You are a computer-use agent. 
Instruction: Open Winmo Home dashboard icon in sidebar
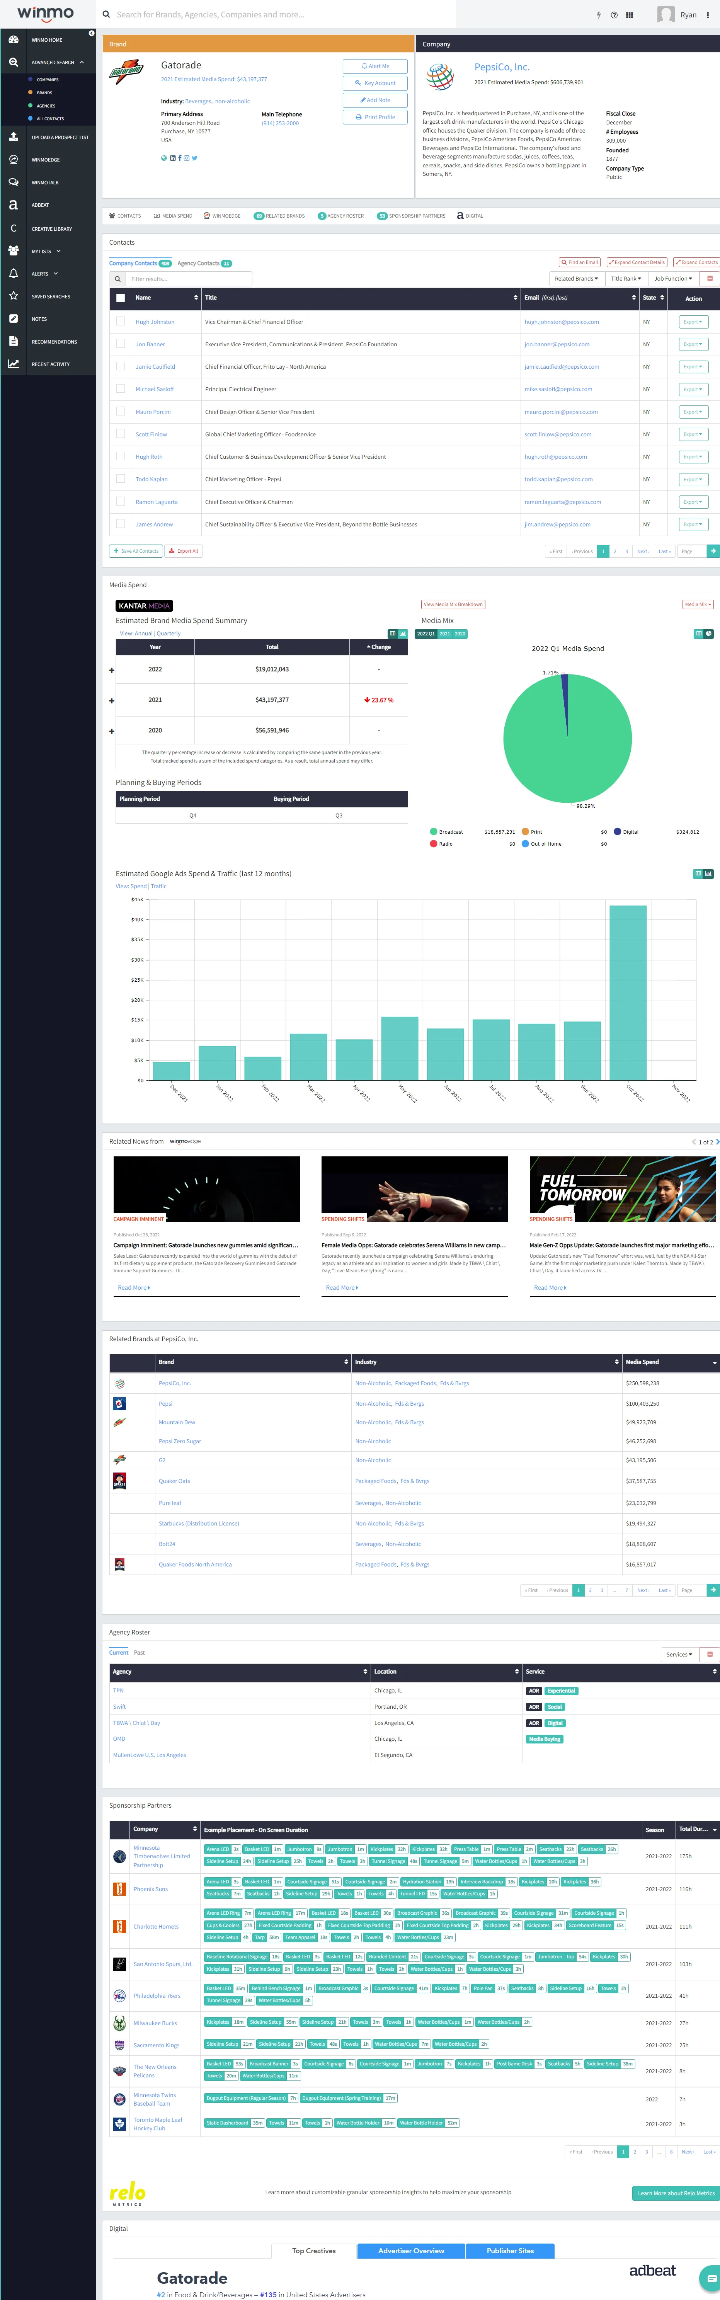14,40
